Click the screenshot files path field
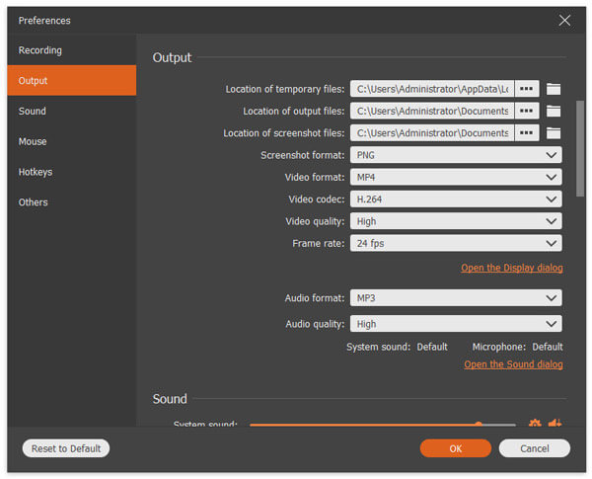The height and width of the screenshot is (479, 592). tap(432, 132)
